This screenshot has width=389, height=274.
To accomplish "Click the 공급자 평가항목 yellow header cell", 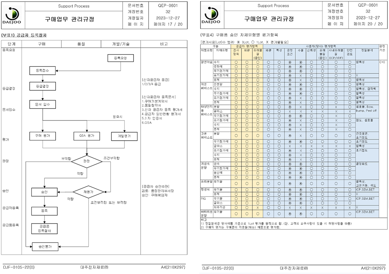I will click(247, 45).
